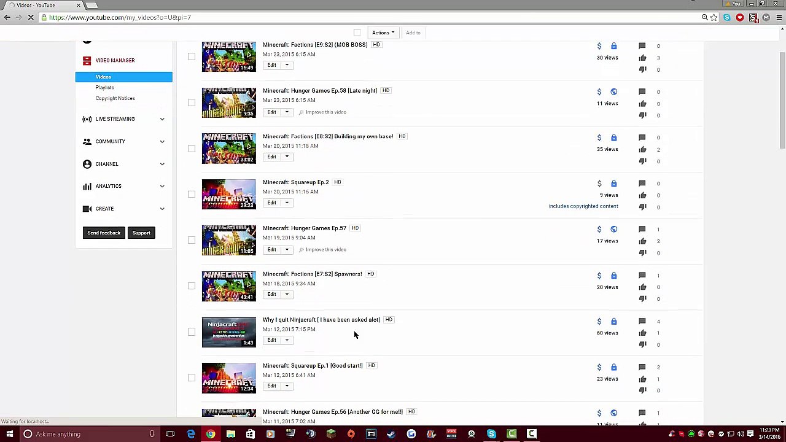Viewport: 786px width, 442px height.
Task: Click the Windows Start button
Action: (x=10, y=434)
